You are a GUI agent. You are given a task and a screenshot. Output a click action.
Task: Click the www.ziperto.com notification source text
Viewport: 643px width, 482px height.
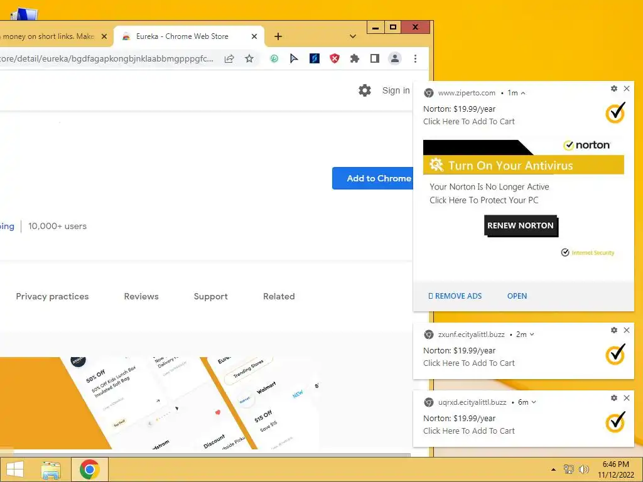pos(467,93)
